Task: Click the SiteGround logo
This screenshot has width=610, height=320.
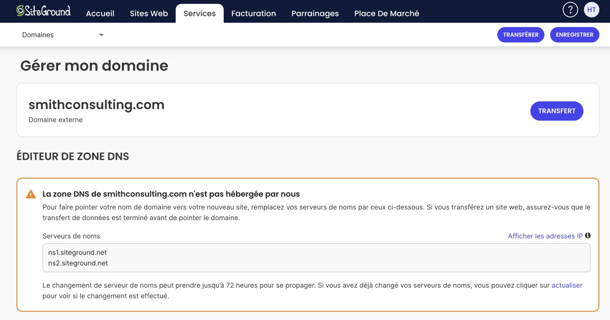Action: coord(43,11)
